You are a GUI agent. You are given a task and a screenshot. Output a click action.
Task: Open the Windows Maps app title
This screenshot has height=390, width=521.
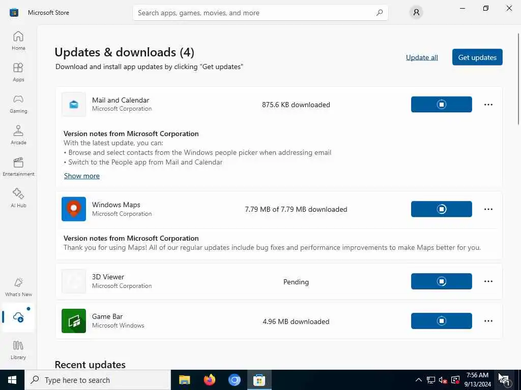click(116, 205)
